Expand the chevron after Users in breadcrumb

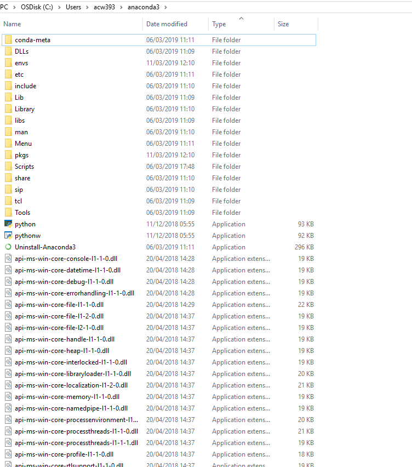pos(87,7)
